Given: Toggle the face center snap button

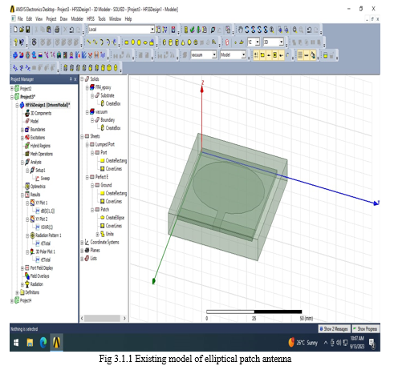Looking at the screenshot, I should click(275, 55).
